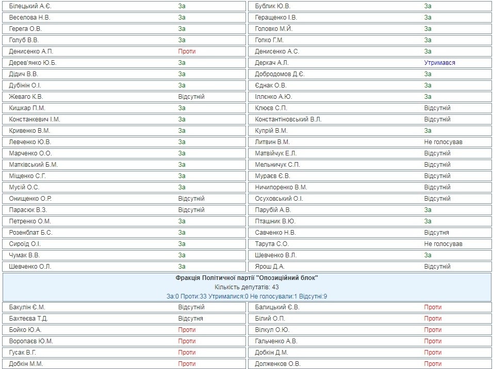Click name Геращенко І.В.

pyautogui.click(x=276, y=17)
